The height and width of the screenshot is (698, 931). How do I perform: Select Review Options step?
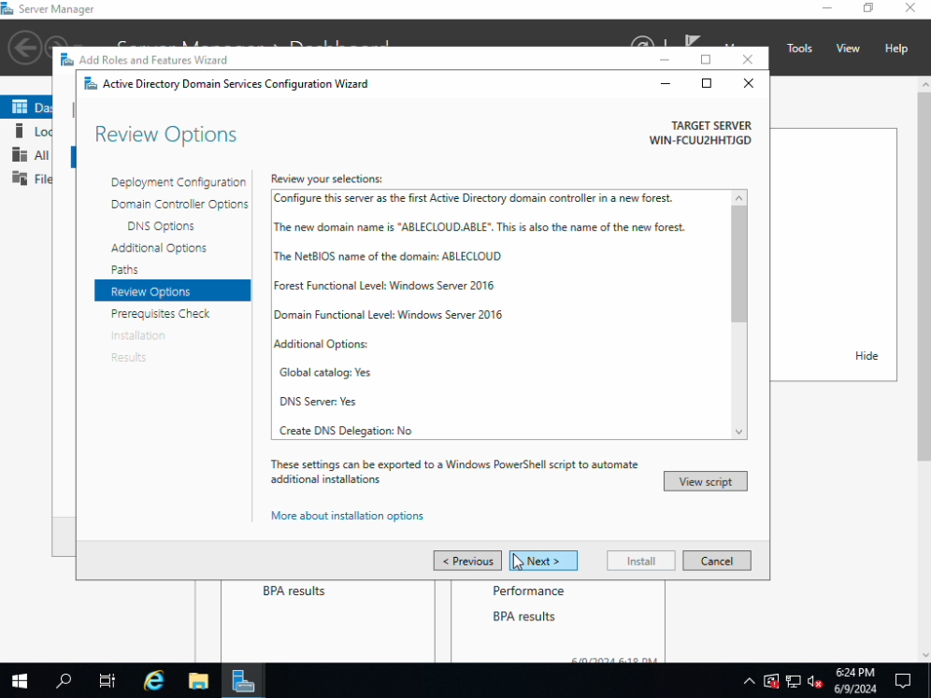coord(172,291)
